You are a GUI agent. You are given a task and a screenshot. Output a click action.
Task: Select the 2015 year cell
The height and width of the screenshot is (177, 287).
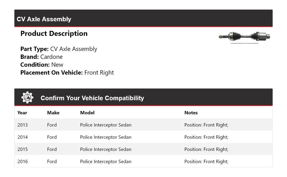tap(22, 149)
